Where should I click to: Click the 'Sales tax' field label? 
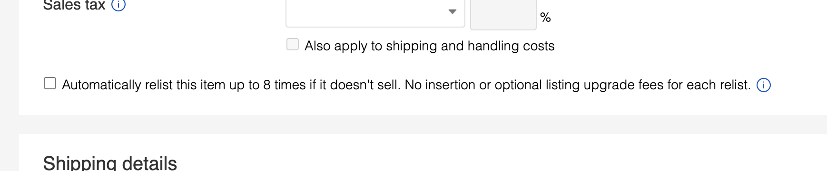[x=74, y=5]
